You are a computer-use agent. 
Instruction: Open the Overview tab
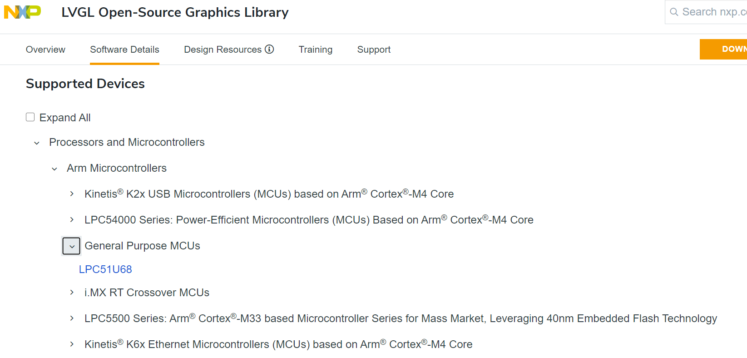45,50
